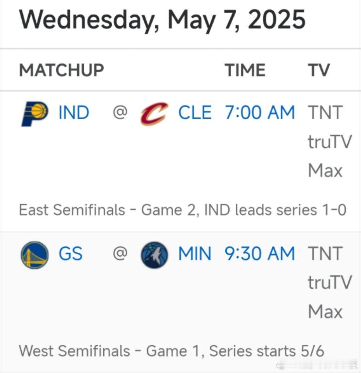The width and height of the screenshot is (361, 373).
Task: Select Max for the IND at CLE game
Action: 325,171
